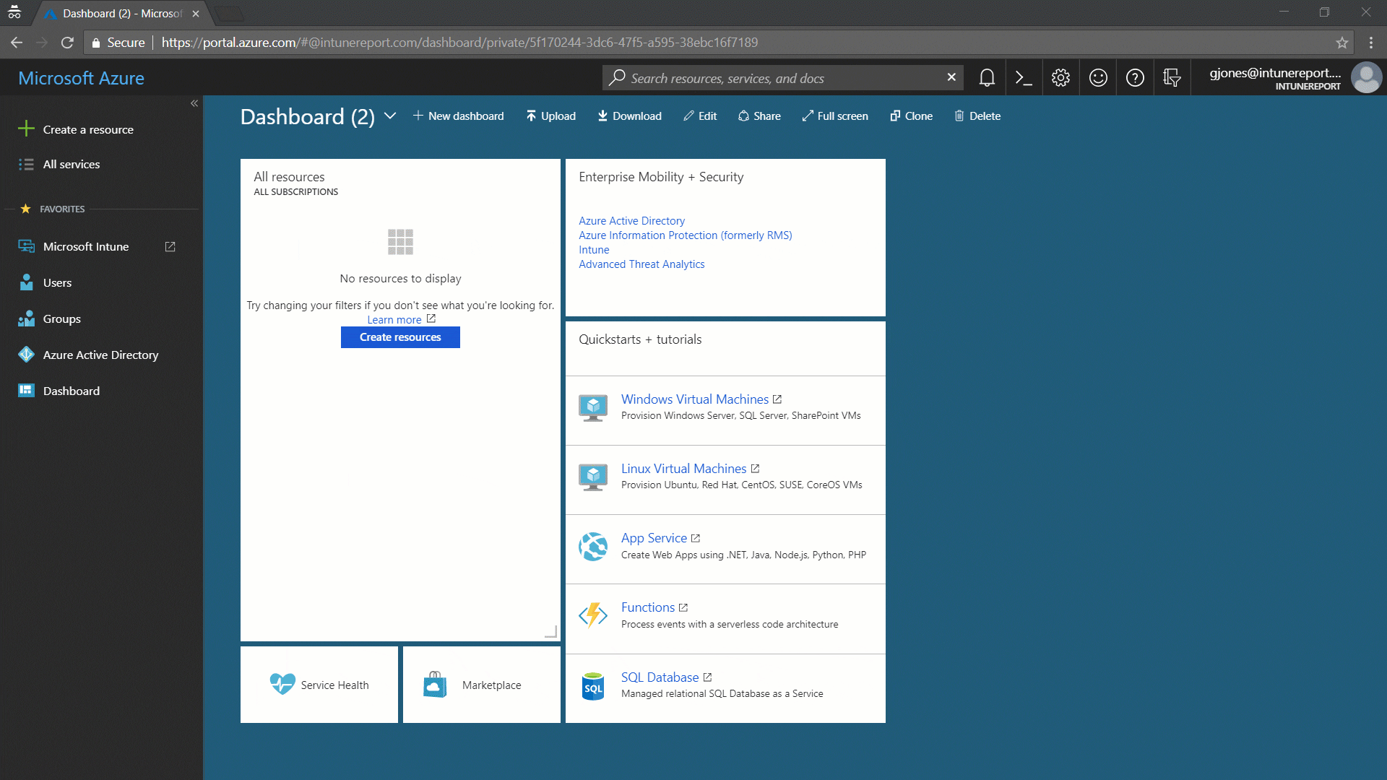Close the Dashboard (2) browser tab
1387x780 pixels.
[196, 14]
